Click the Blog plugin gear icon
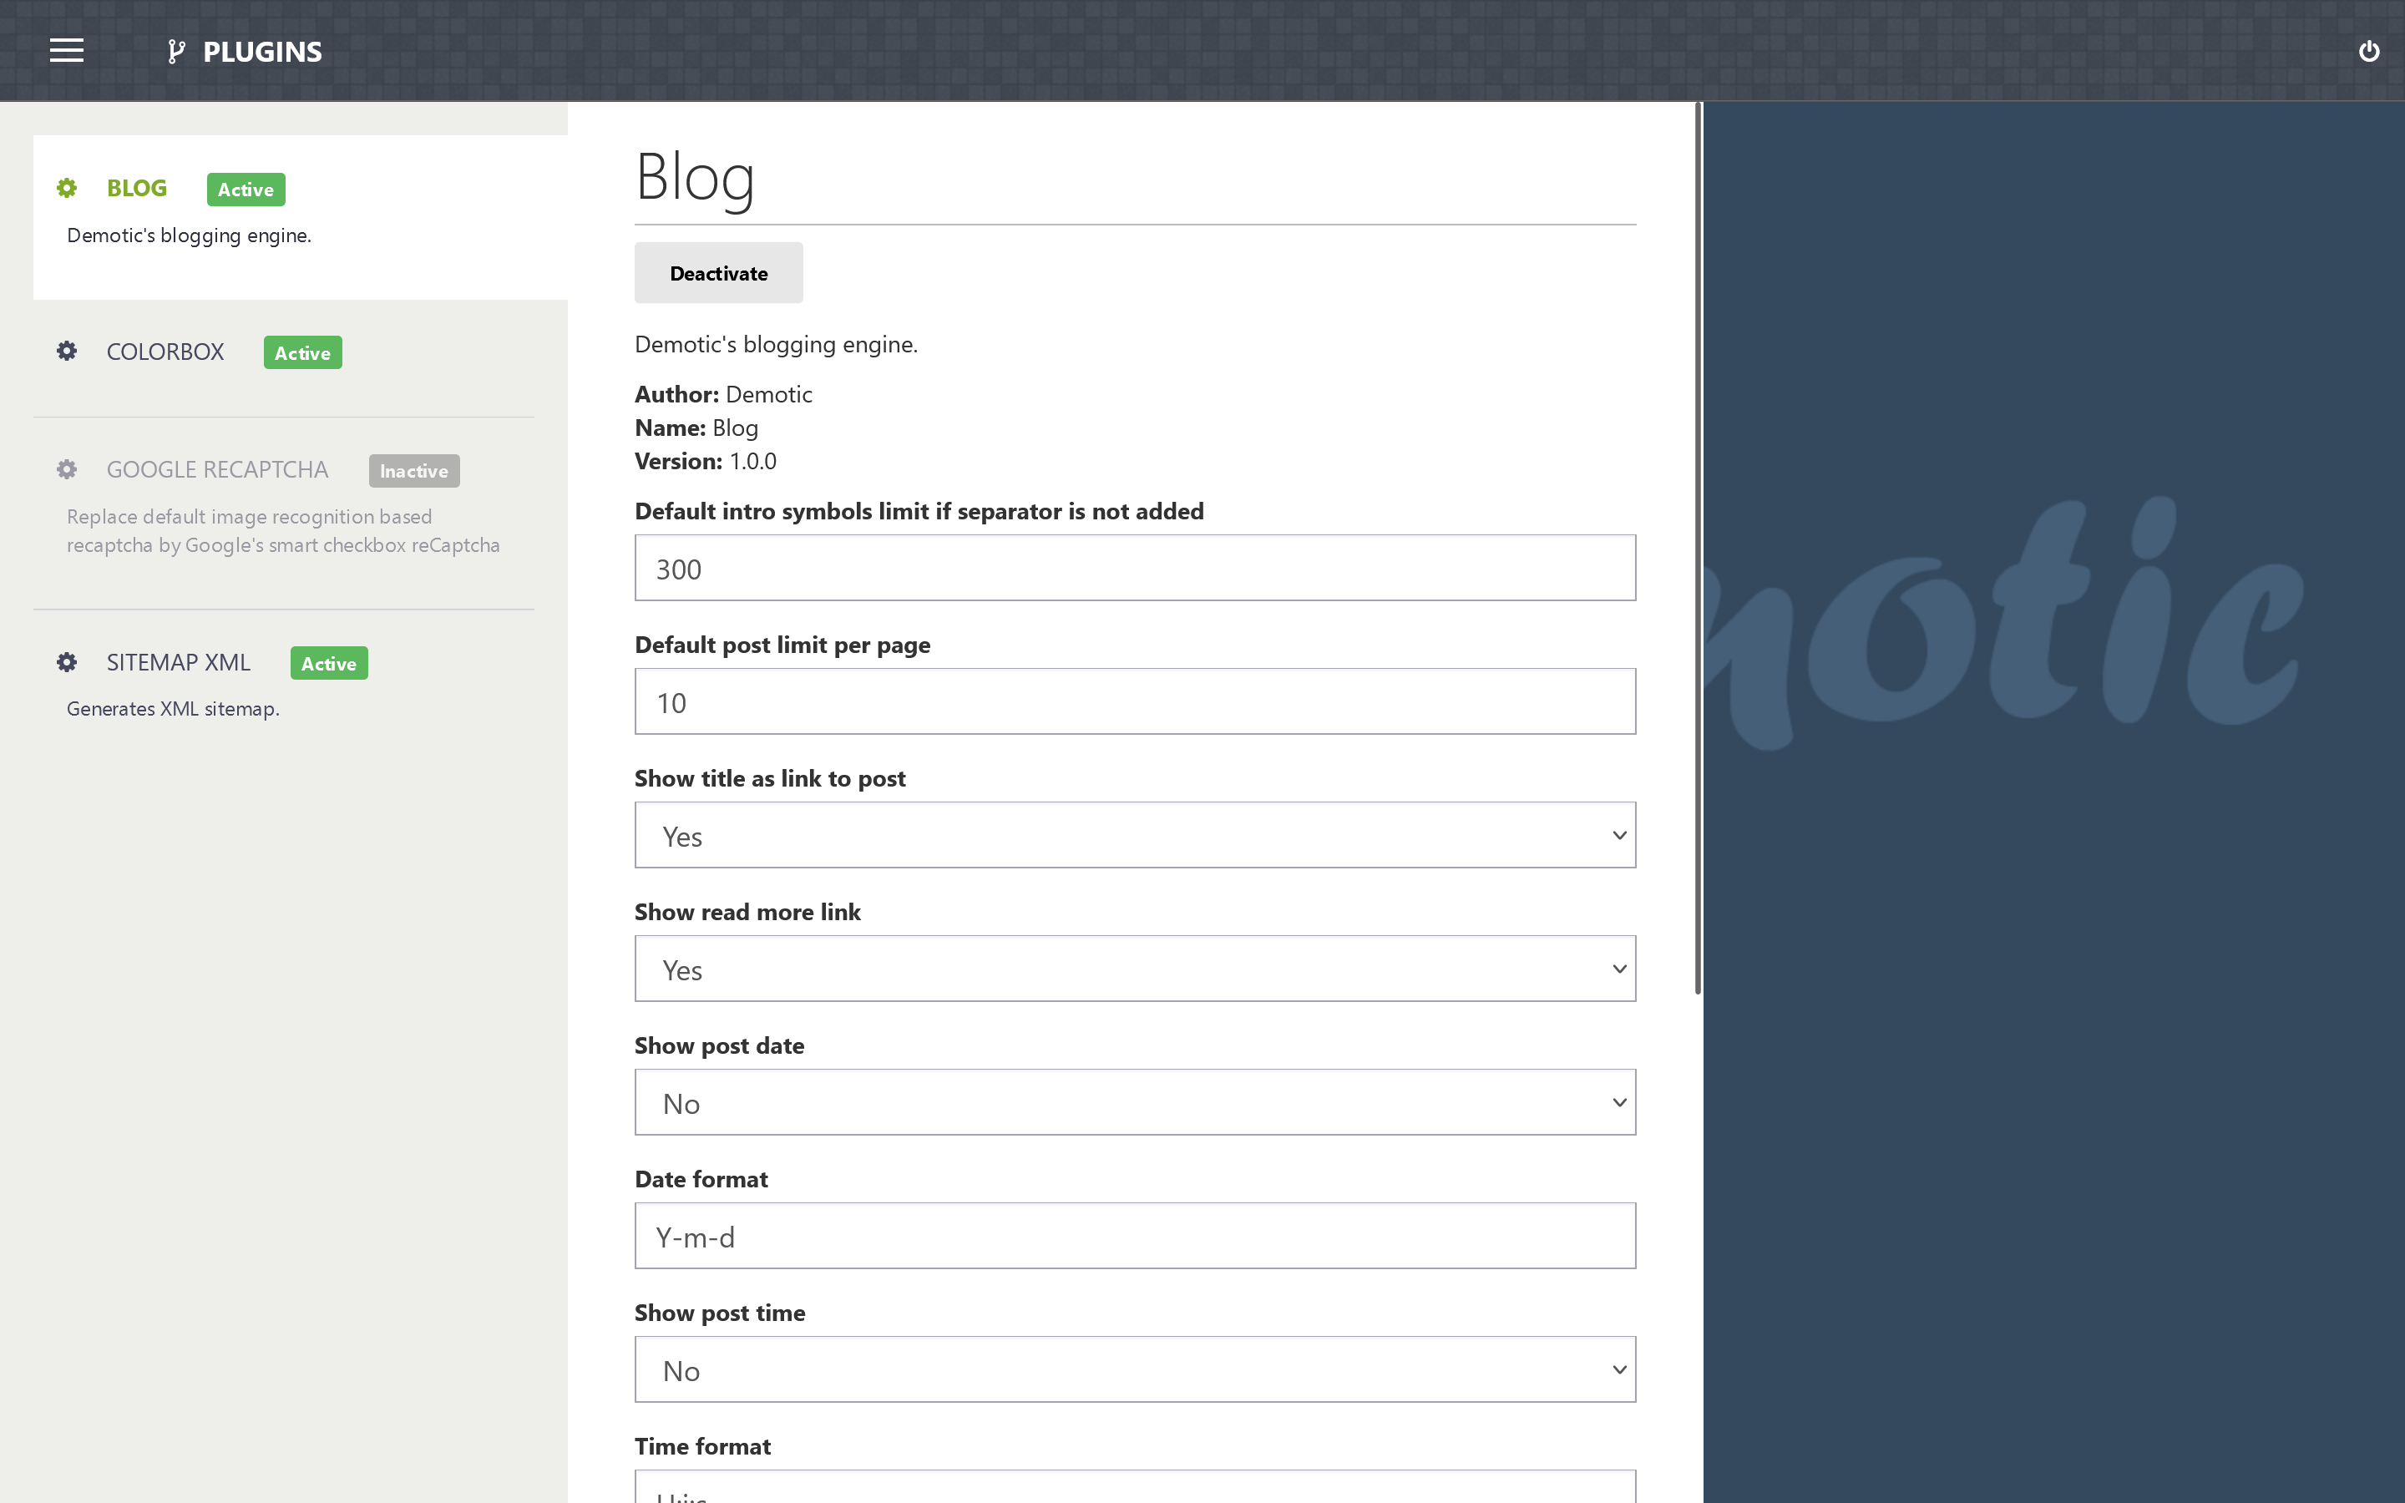 (64, 187)
